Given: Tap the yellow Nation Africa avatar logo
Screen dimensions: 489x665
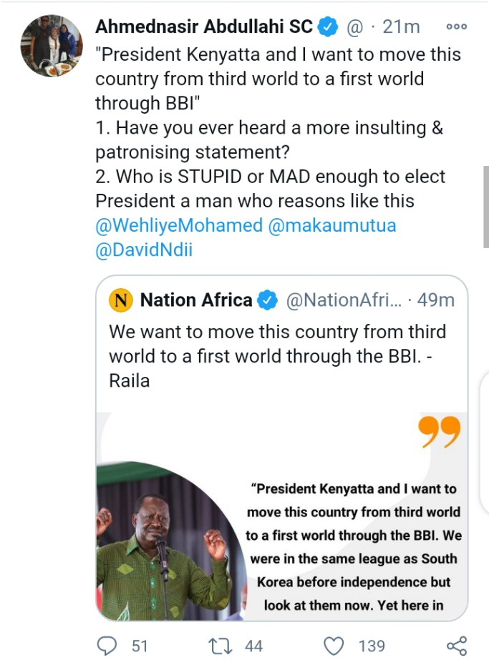Looking at the screenshot, I should pyautogui.click(x=121, y=300).
